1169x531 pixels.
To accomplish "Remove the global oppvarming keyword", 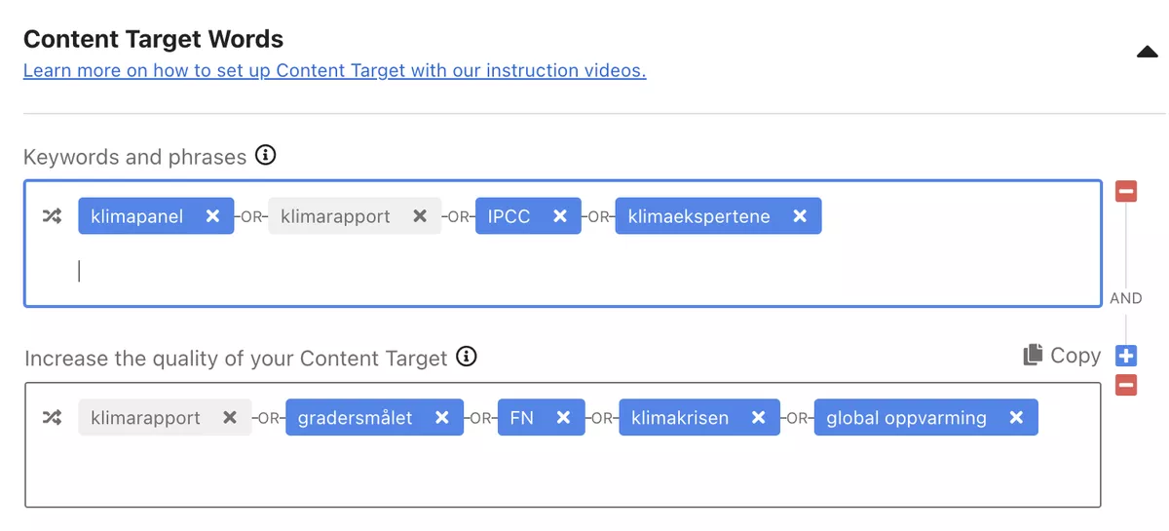I will (1017, 418).
